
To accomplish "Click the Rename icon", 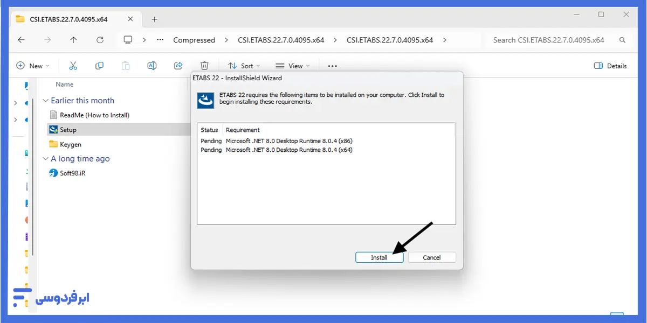I will 152,66.
